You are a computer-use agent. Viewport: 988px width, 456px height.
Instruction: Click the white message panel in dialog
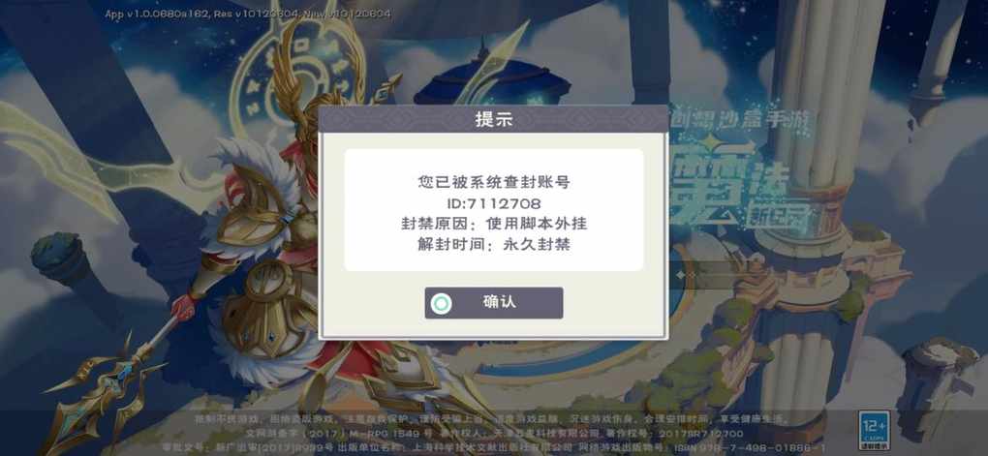493,210
